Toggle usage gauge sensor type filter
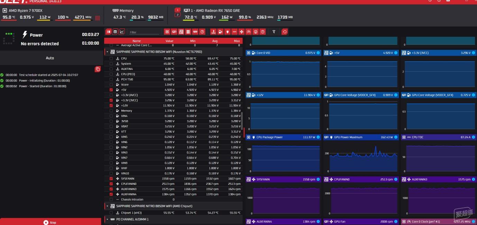Screen dimensions: 477x225 click(x=256, y=32)
